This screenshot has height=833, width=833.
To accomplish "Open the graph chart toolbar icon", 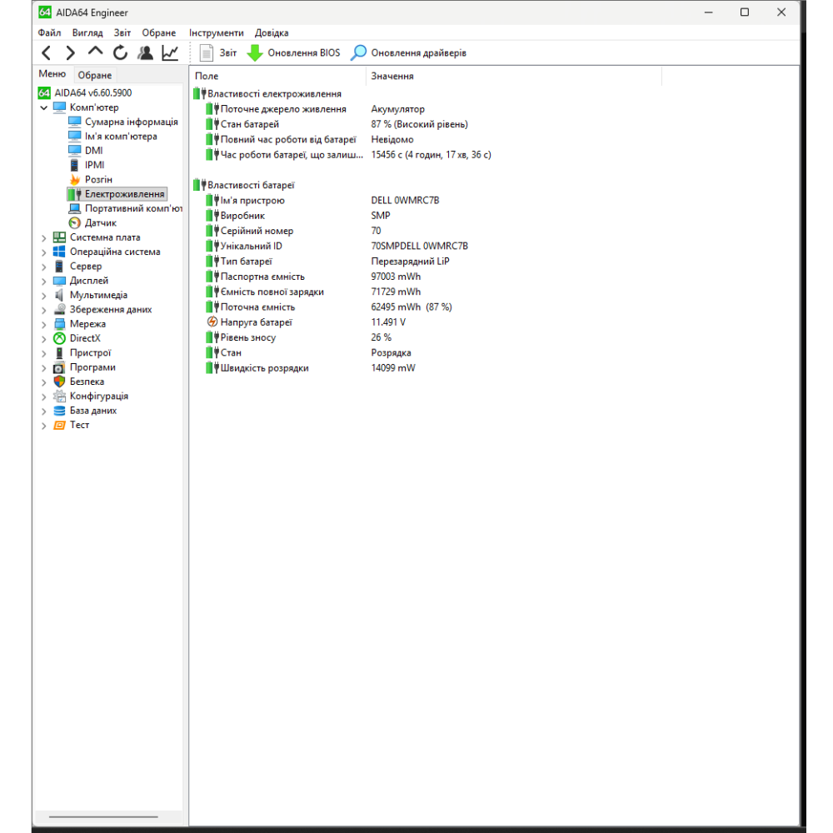I will tap(170, 53).
